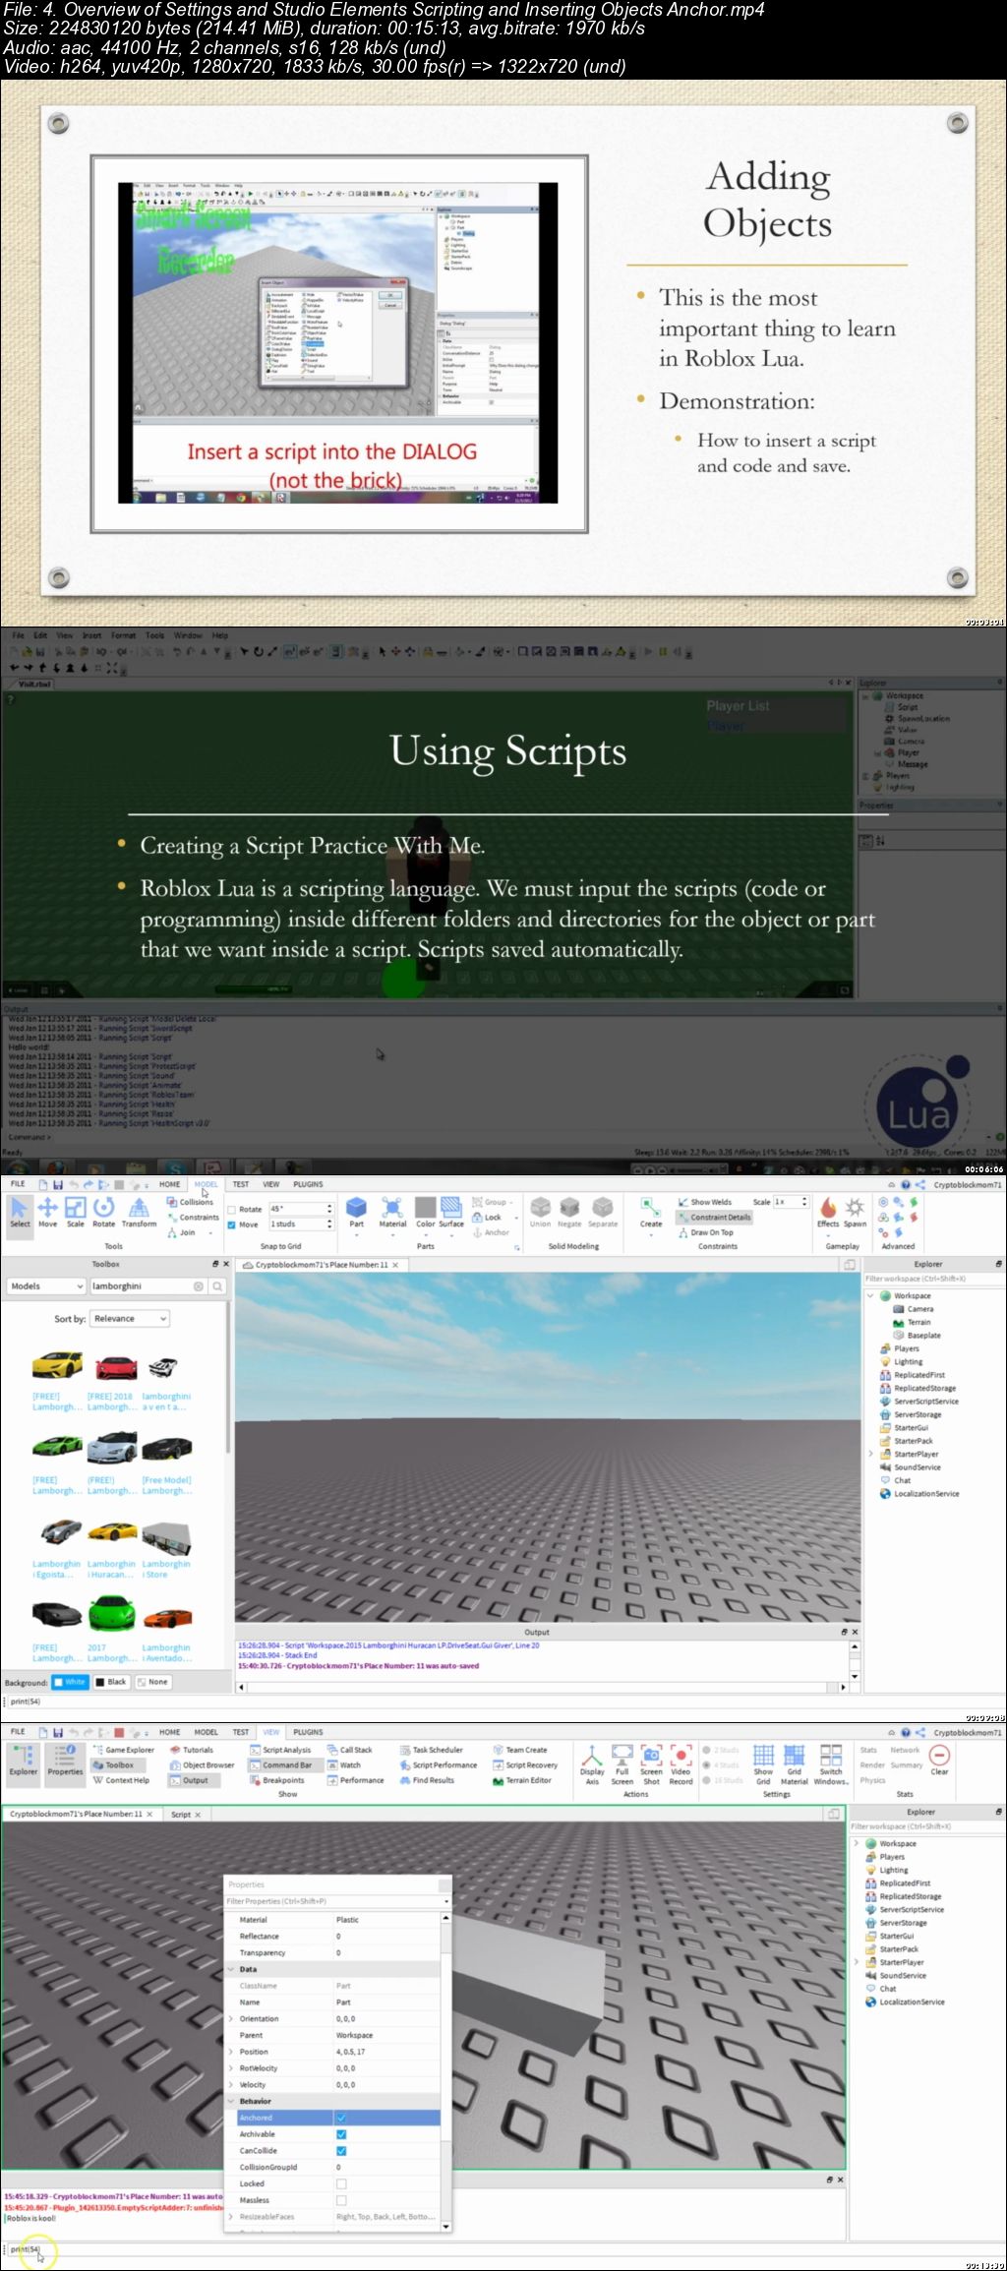Toggle the Rotate snap checkbox
This screenshot has width=1007, height=2271.
tap(232, 1210)
